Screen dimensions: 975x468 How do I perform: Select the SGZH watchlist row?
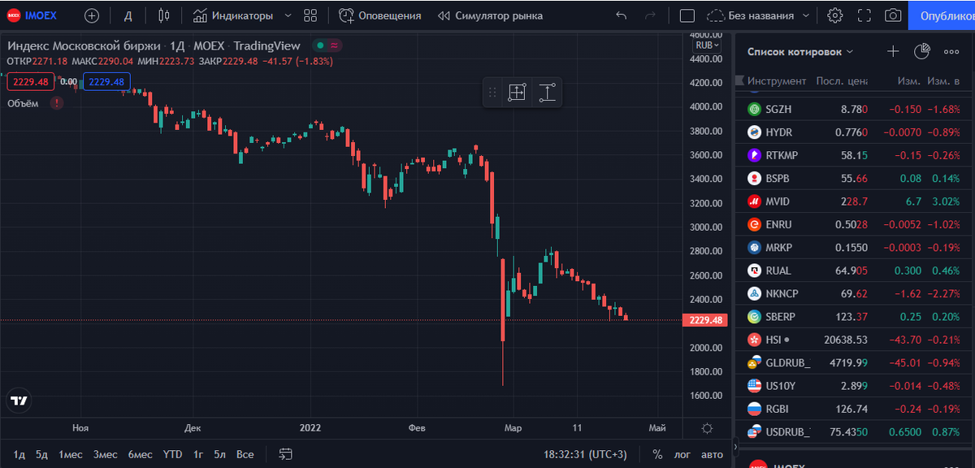pyautogui.click(x=853, y=109)
